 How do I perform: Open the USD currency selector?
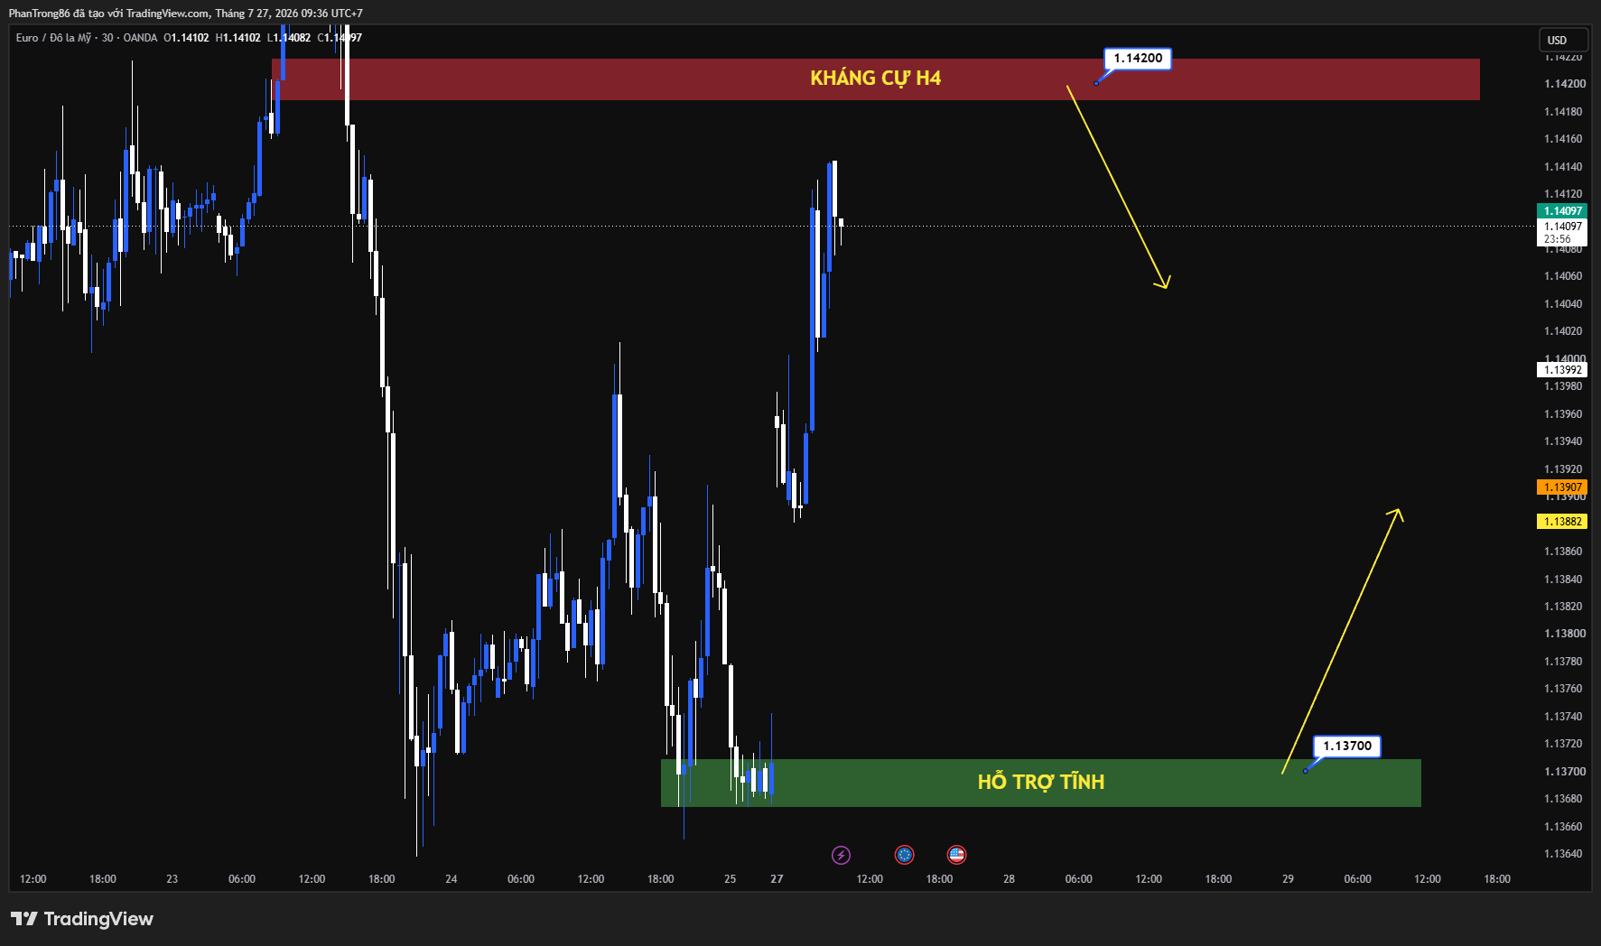[1564, 40]
